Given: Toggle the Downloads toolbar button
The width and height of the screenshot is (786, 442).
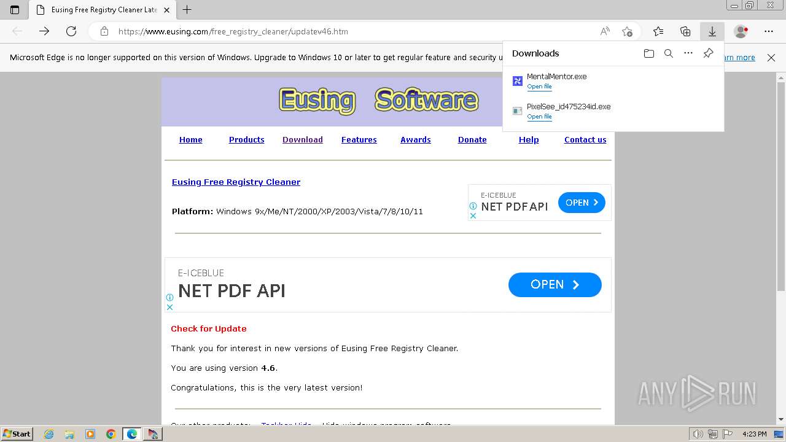Looking at the screenshot, I should pos(712,31).
